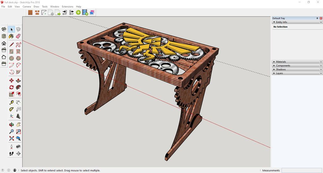323x173 pixels.
Task: Activate the pink Eraser tool
Action: point(18,36)
